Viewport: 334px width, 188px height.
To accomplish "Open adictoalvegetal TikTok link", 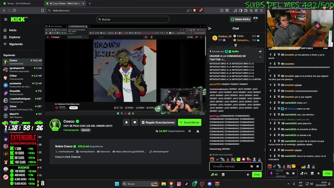I will point(159,151).
